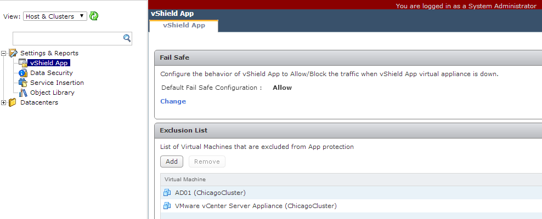Select Data Security in the tree
542x219 pixels.
tap(52, 73)
